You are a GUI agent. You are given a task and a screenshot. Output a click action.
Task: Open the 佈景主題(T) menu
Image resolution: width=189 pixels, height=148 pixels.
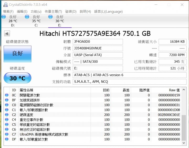click(x=53, y=12)
